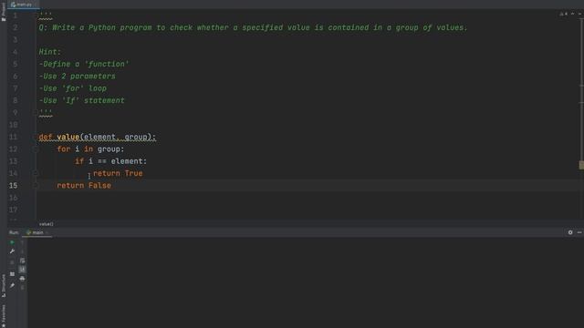Screen dimensions: 584x328
Task: Go up the stack trace
Action: (x=22, y=243)
